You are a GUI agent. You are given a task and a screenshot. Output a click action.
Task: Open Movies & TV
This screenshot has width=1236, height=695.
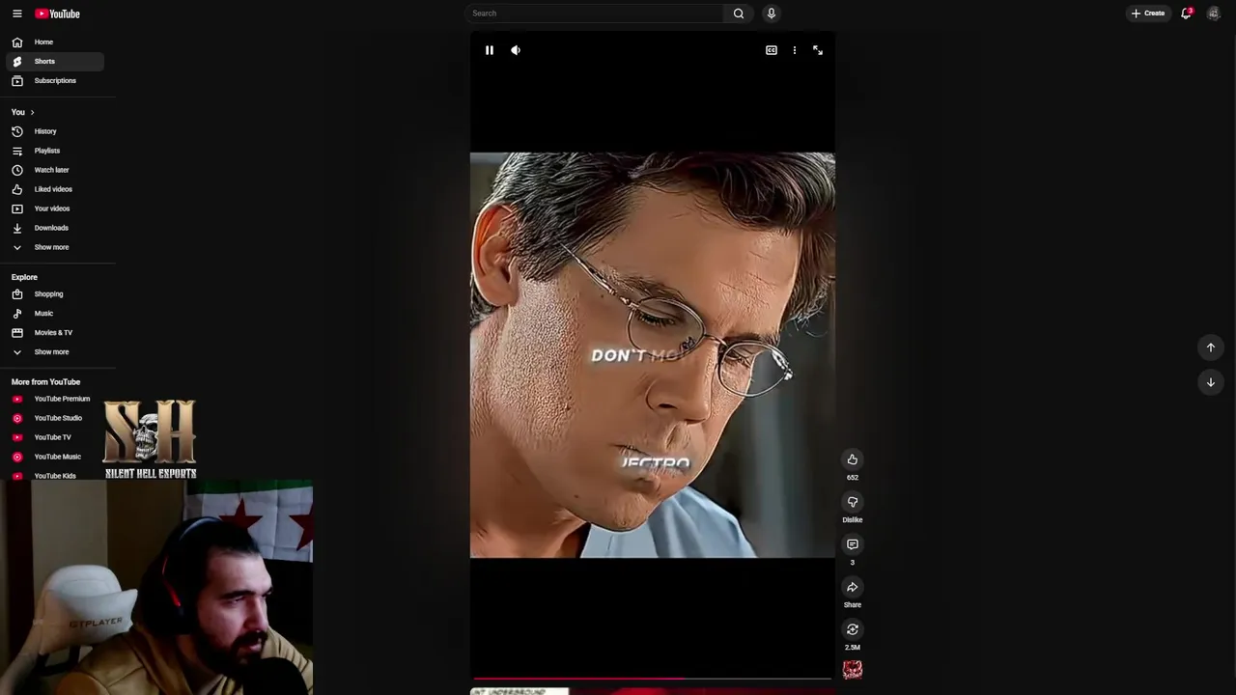click(x=55, y=333)
